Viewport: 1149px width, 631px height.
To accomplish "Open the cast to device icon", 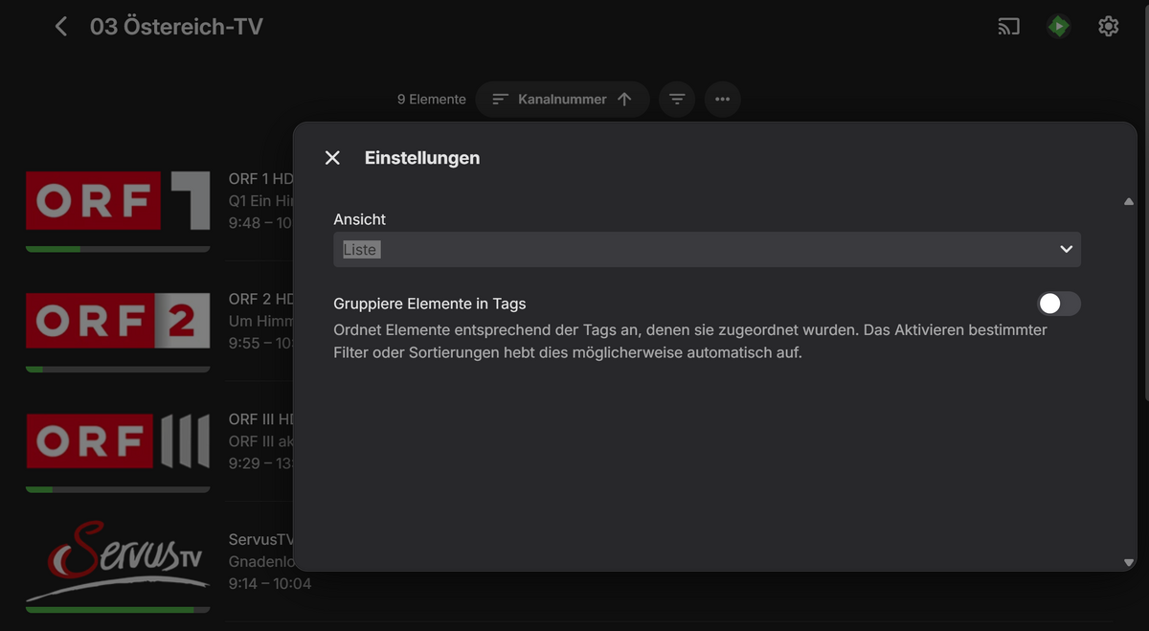I will 1008,27.
